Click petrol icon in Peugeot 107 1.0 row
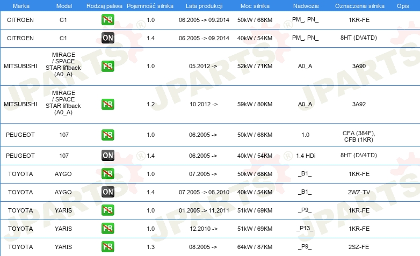Viewport: 420px width, 256px height. click(x=107, y=135)
